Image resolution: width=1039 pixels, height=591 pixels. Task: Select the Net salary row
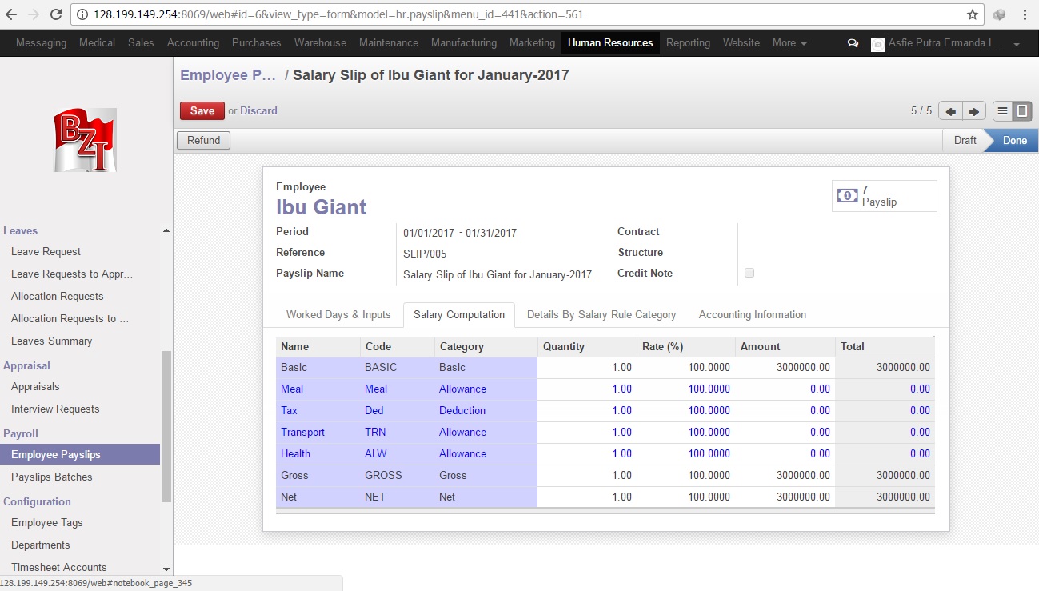pyautogui.click(x=605, y=497)
